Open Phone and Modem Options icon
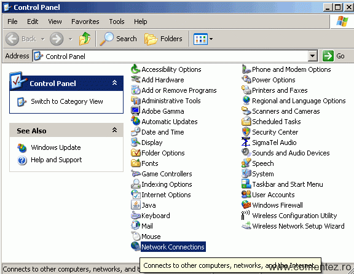354x274 pixels. point(246,69)
